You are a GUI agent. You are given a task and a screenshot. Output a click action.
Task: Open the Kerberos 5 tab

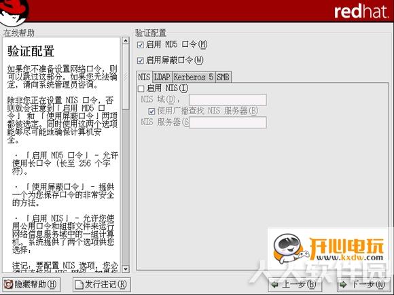click(194, 77)
